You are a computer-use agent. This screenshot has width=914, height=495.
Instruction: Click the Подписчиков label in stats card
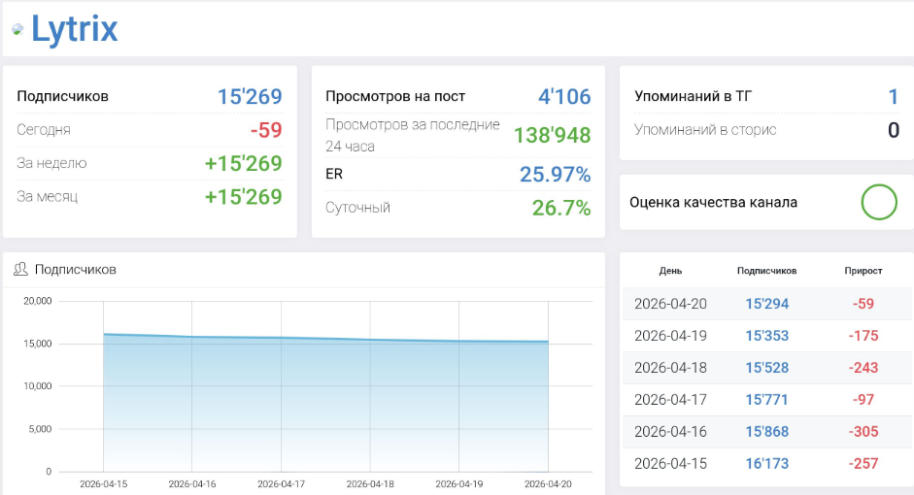pos(62,96)
